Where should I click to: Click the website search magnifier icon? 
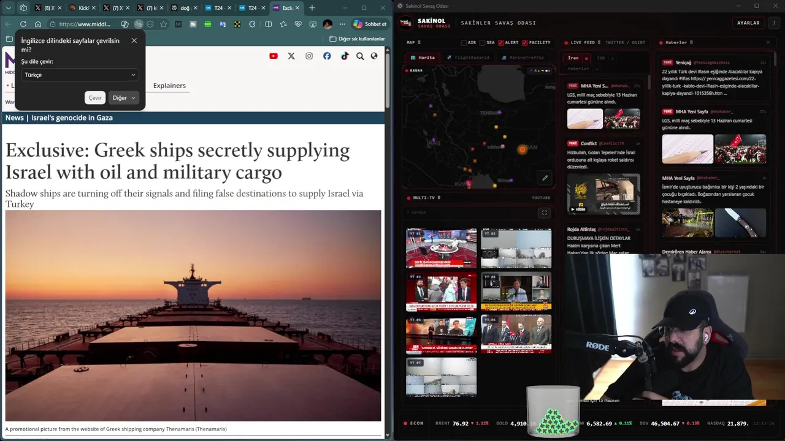point(360,56)
